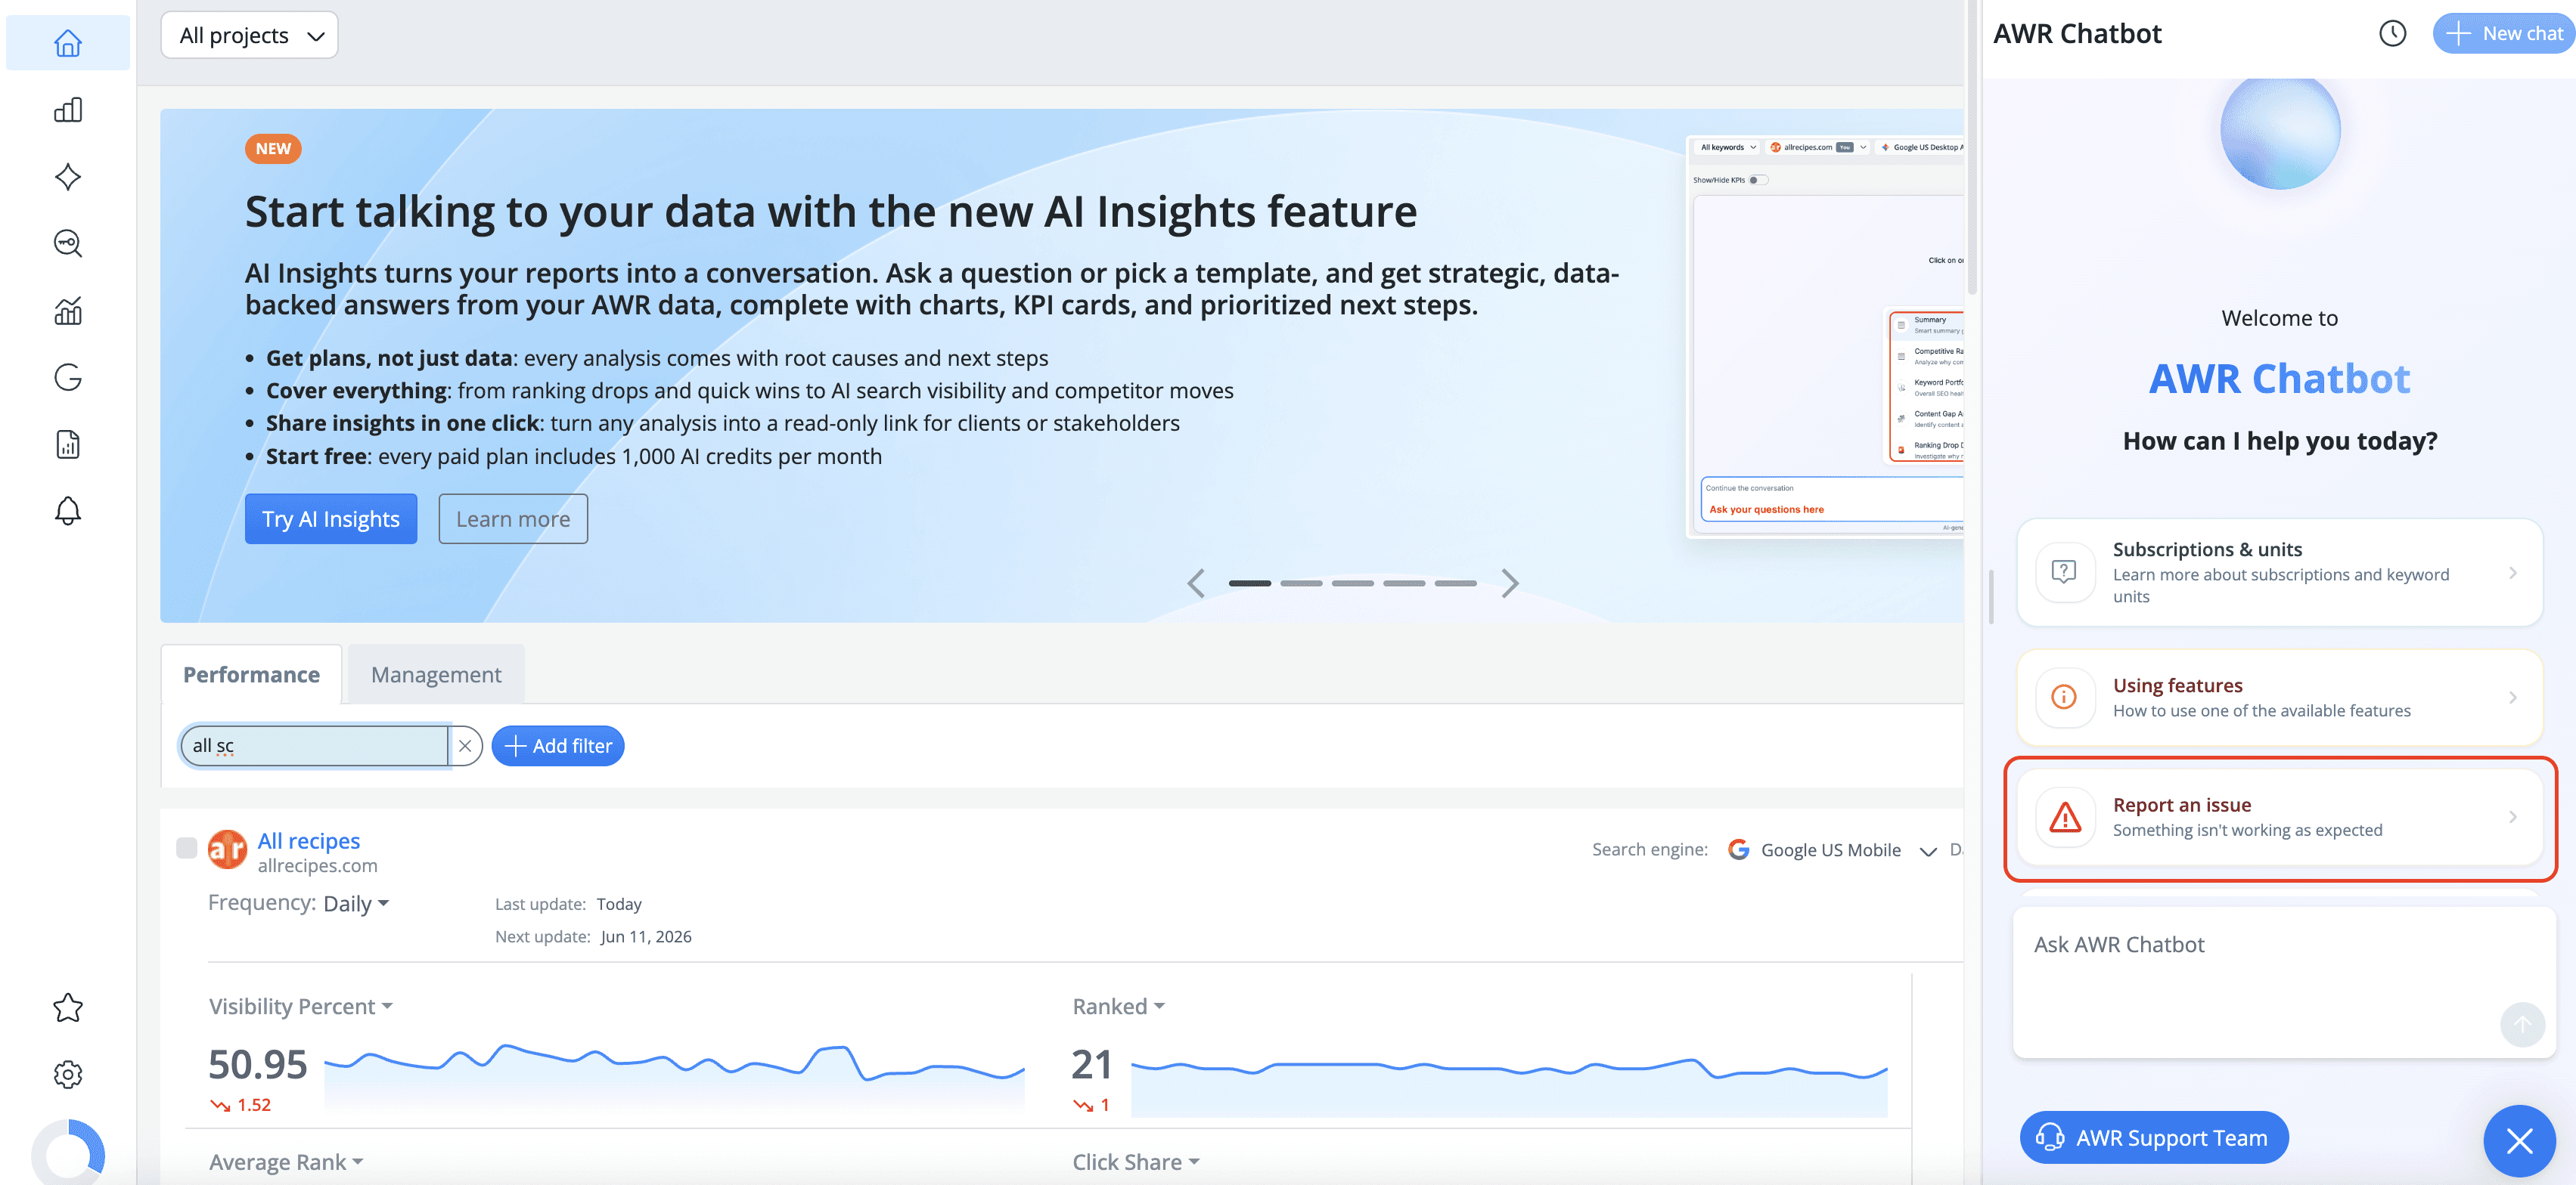Click the Visibility value 50.95
Viewport: 2576px width, 1185px height.
pos(257,1065)
